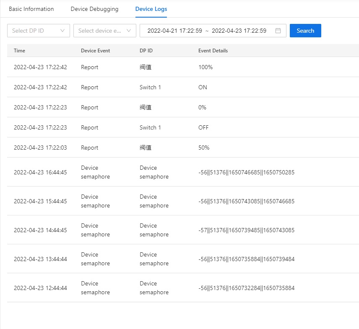
Task: Click the Device Event column header
Action: (x=96, y=51)
